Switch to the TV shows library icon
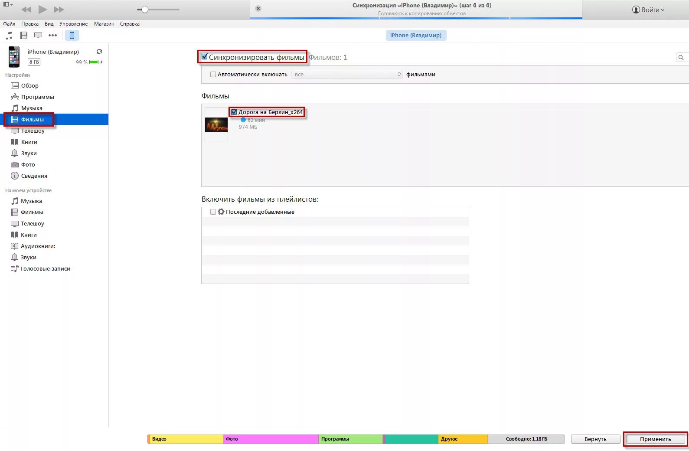The image size is (689, 451). click(38, 35)
